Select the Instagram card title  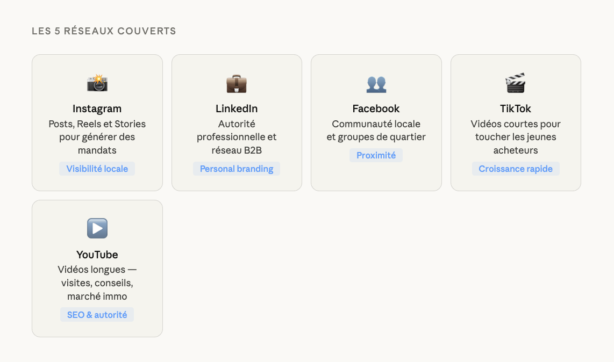[97, 108]
